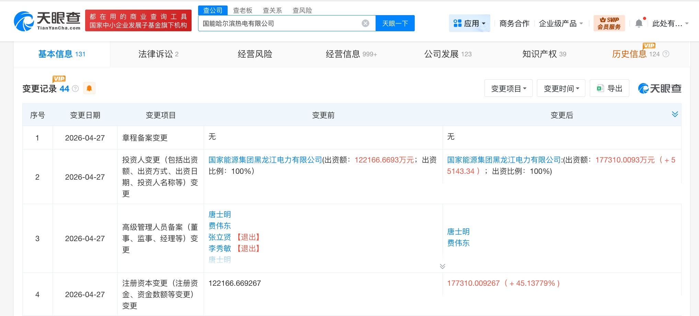The height and width of the screenshot is (316, 699).
Task: Switch to 查公司 search tab
Action: point(213,10)
